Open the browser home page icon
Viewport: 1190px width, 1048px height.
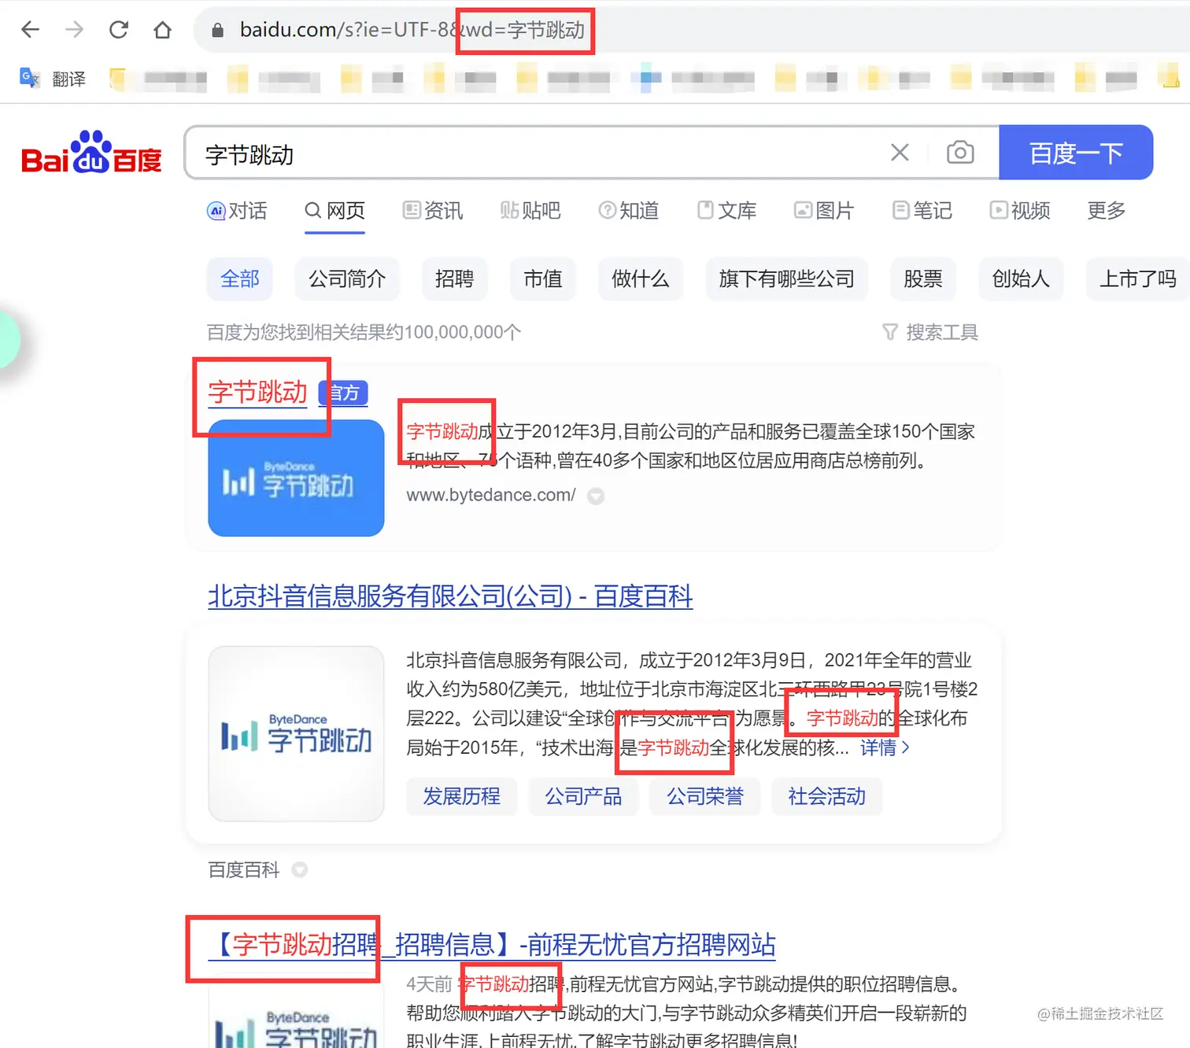pos(162,30)
